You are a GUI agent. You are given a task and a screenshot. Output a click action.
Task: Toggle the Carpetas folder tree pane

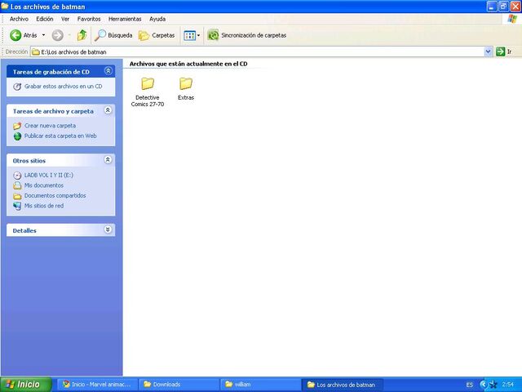[157, 35]
